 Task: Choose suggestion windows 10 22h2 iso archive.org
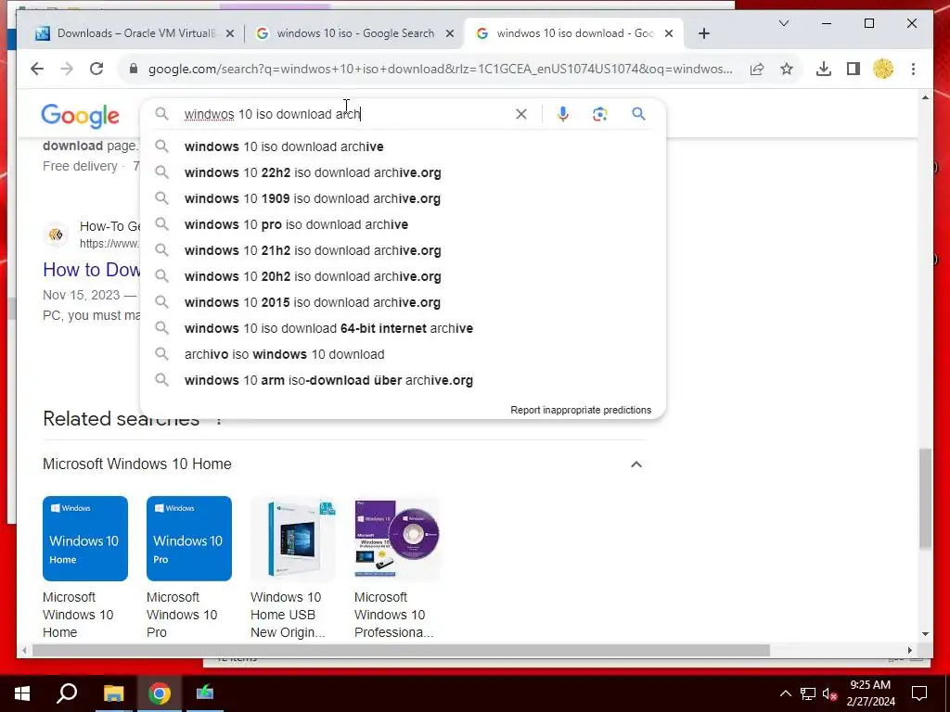point(403,172)
